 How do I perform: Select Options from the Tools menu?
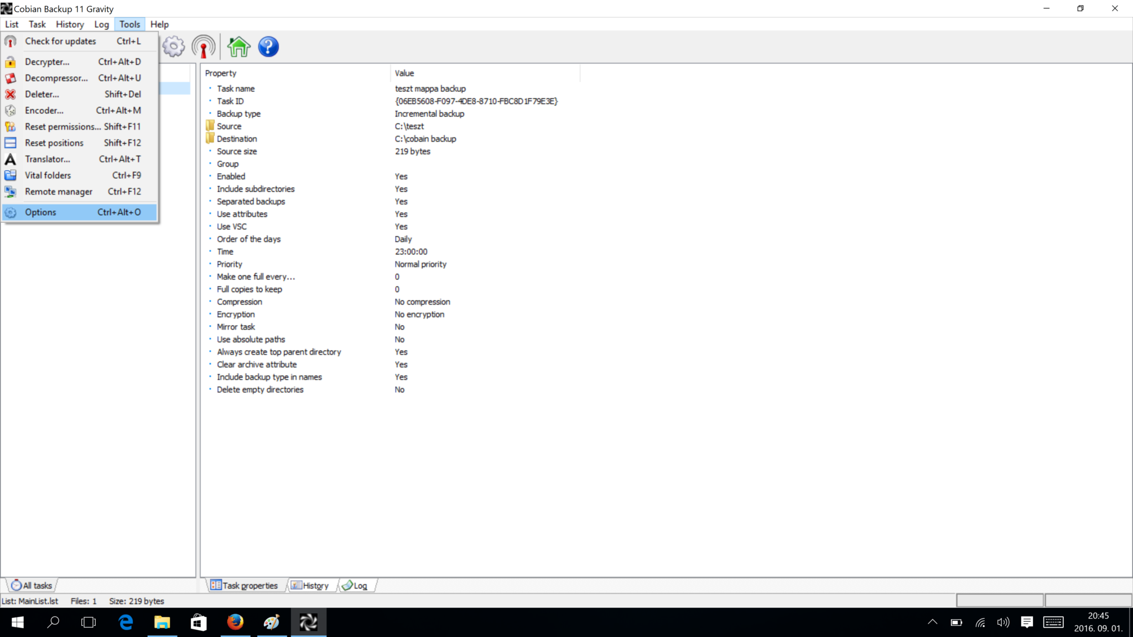coord(40,212)
